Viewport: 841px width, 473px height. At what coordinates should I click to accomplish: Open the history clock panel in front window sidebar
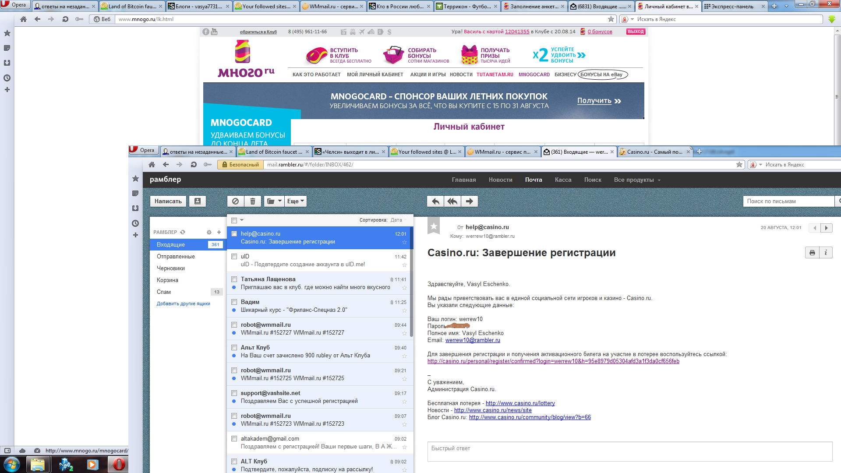(135, 223)
